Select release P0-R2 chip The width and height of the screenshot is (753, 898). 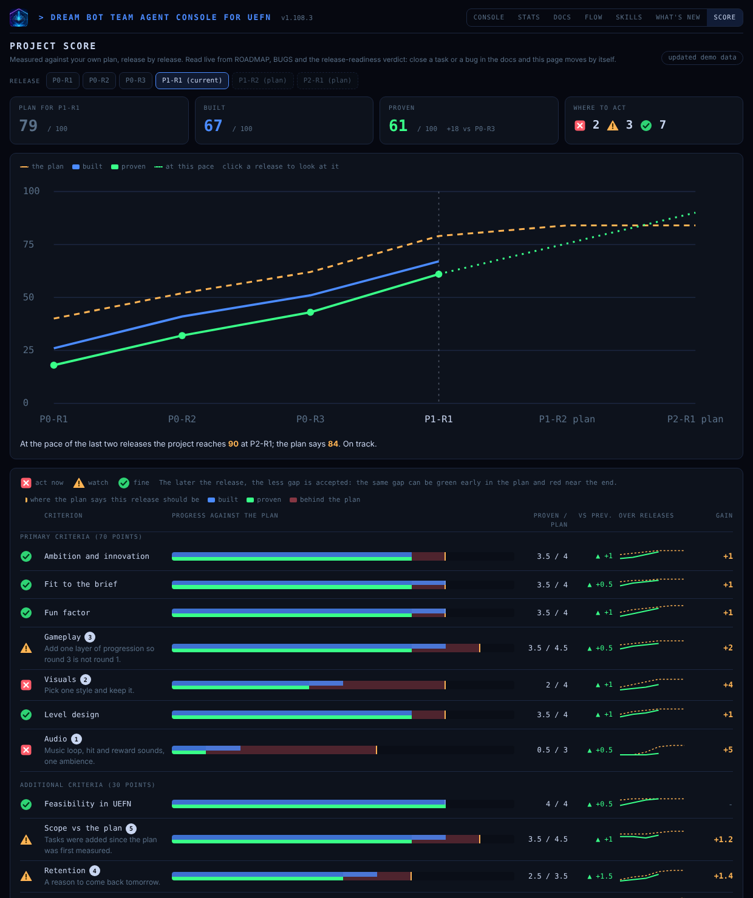pyautogui.click(x=99, y=81)
